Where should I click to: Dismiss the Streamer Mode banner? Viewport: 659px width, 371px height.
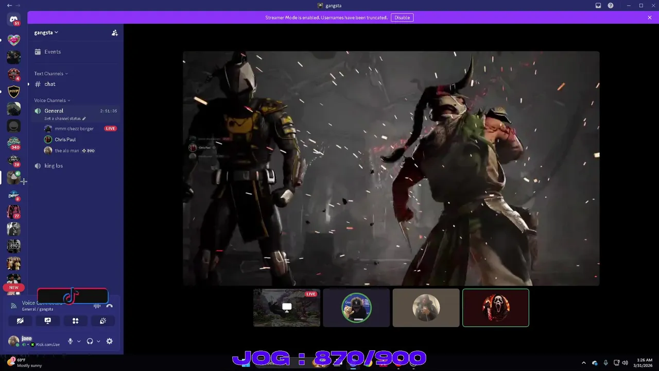[650, 18]
